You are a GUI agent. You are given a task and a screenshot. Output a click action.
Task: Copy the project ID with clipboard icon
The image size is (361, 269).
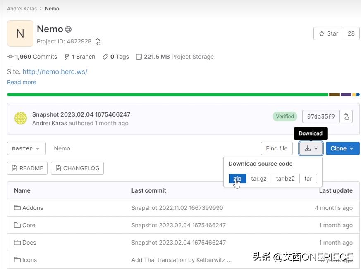[98, 42]
